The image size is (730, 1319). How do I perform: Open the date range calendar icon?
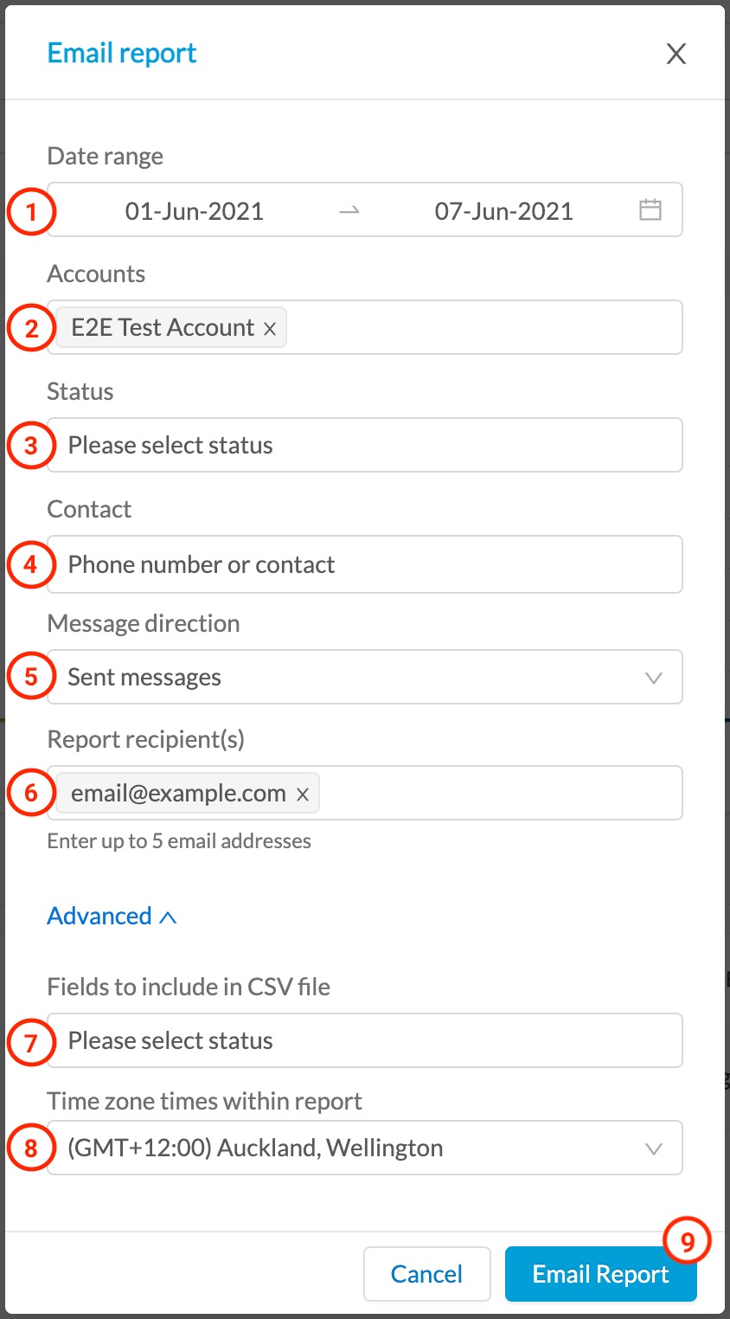click(x=650, y=209)
